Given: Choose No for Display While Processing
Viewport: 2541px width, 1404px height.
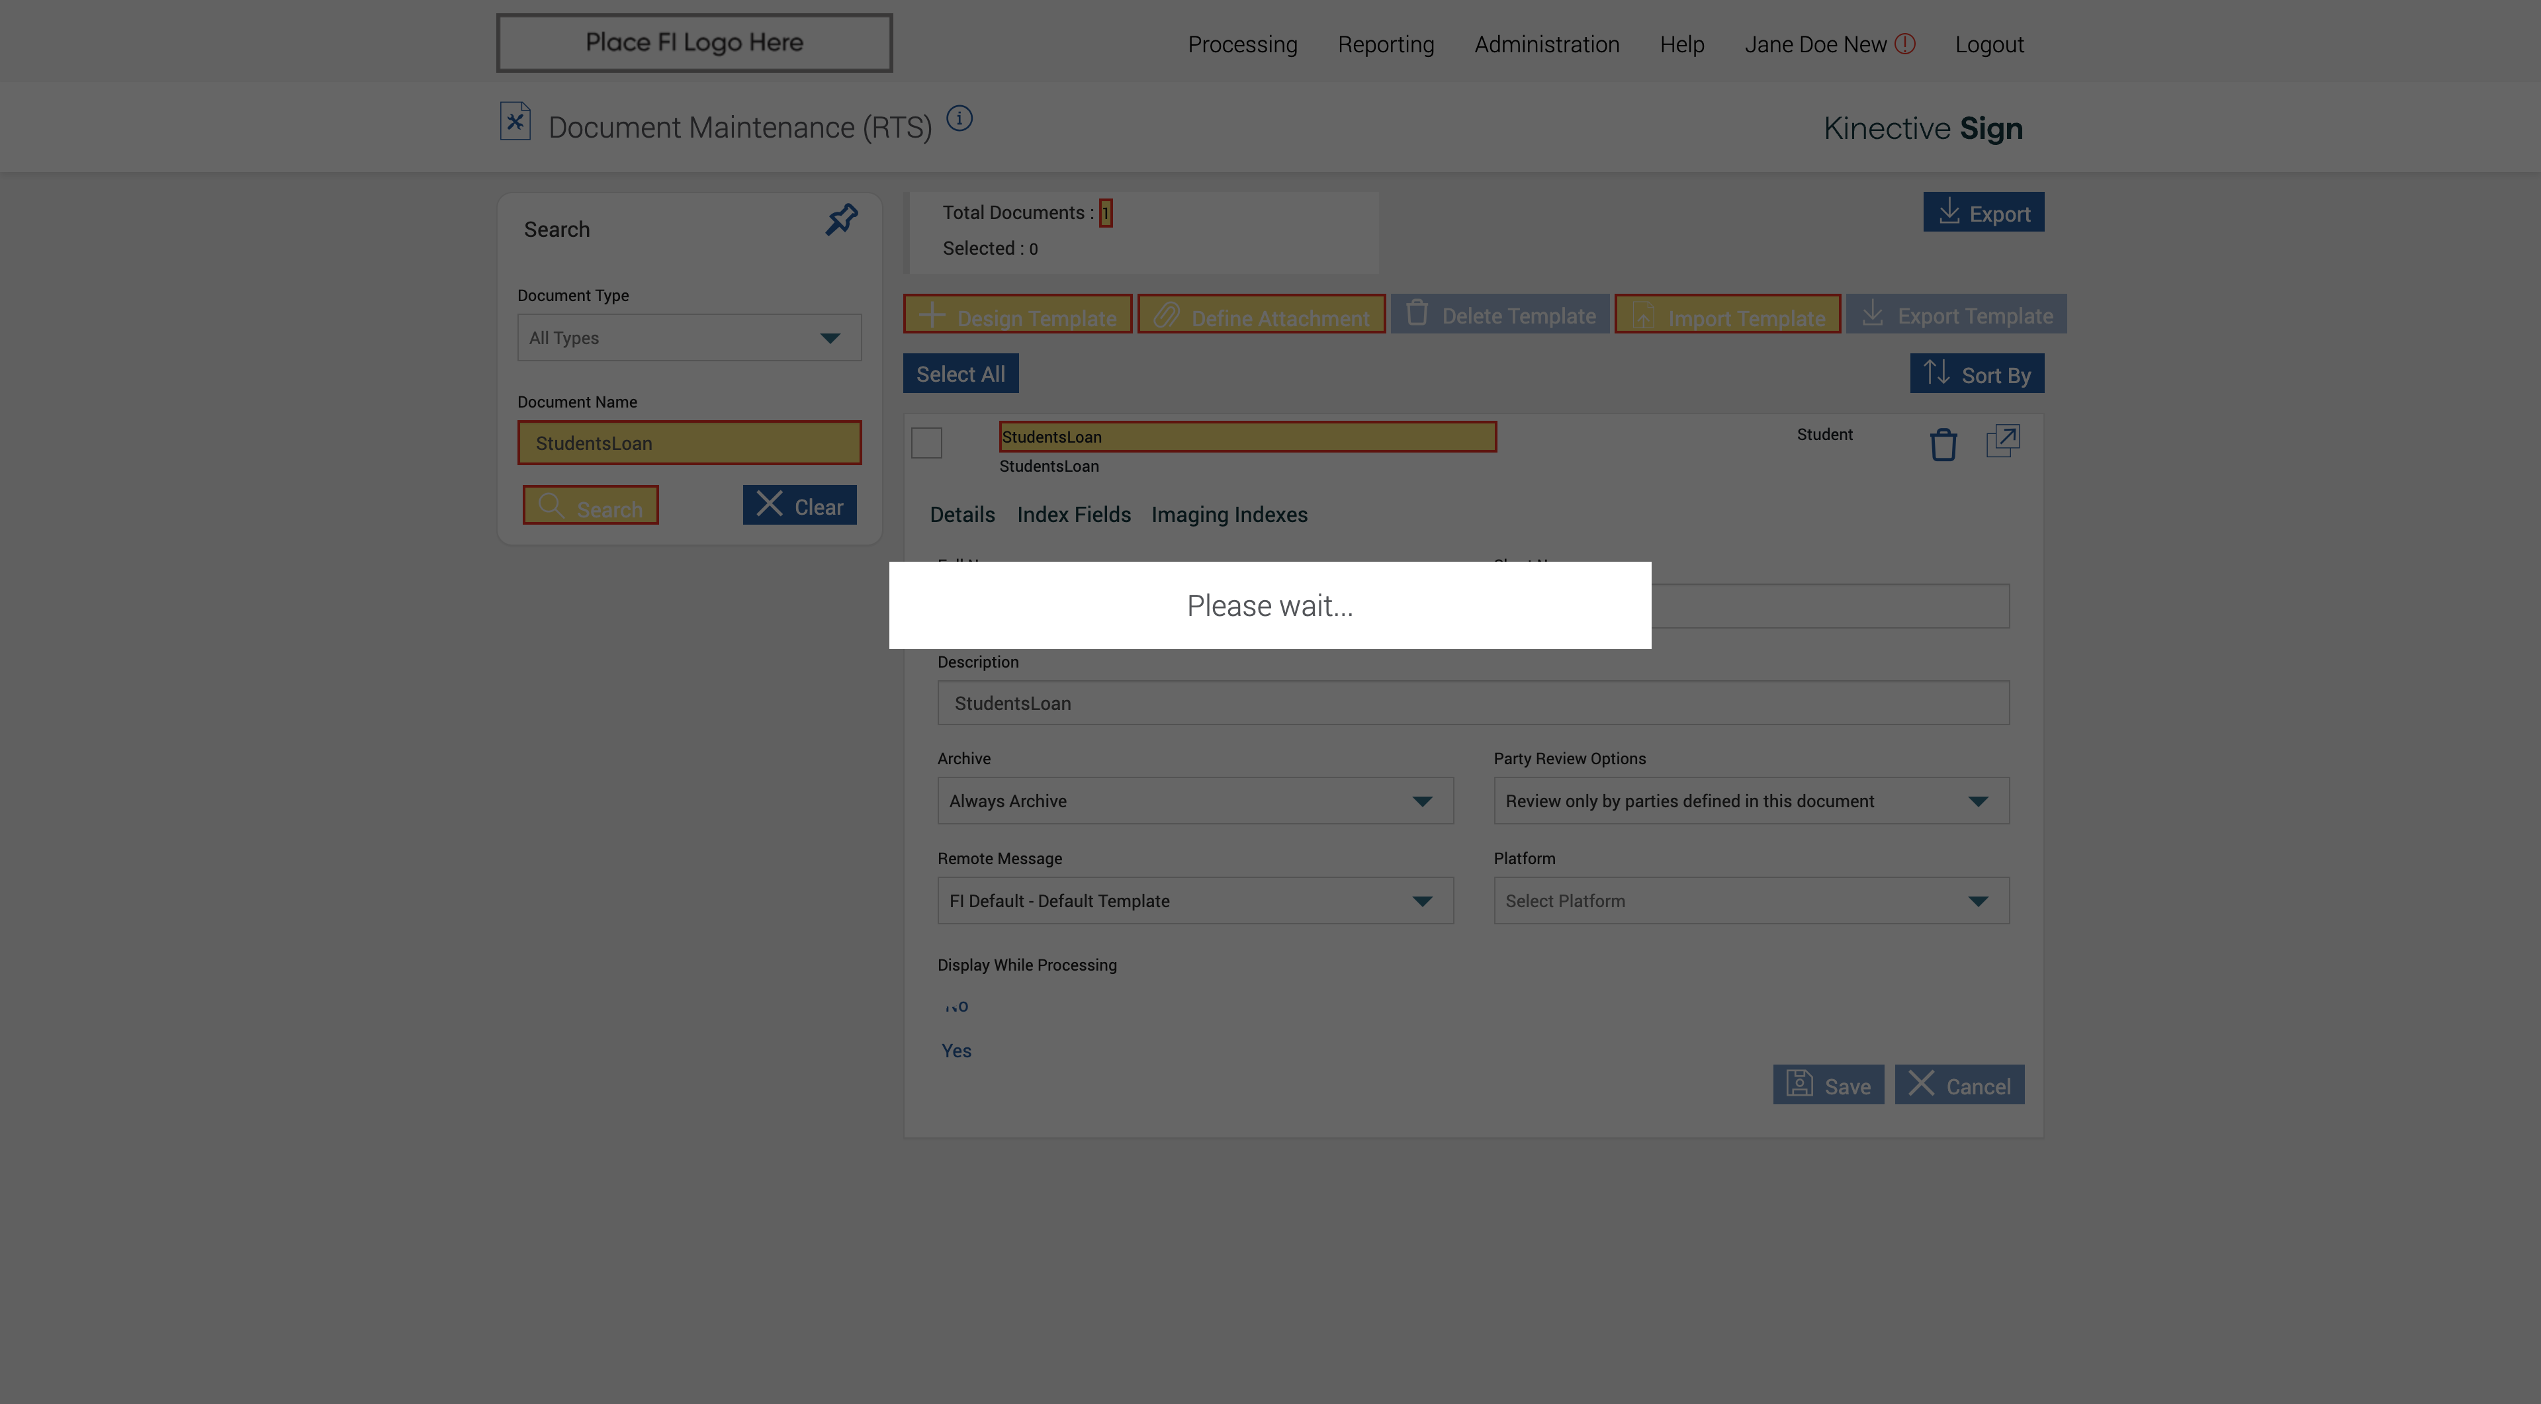Looking at the screenshot, I should [x=956, y=1006].
